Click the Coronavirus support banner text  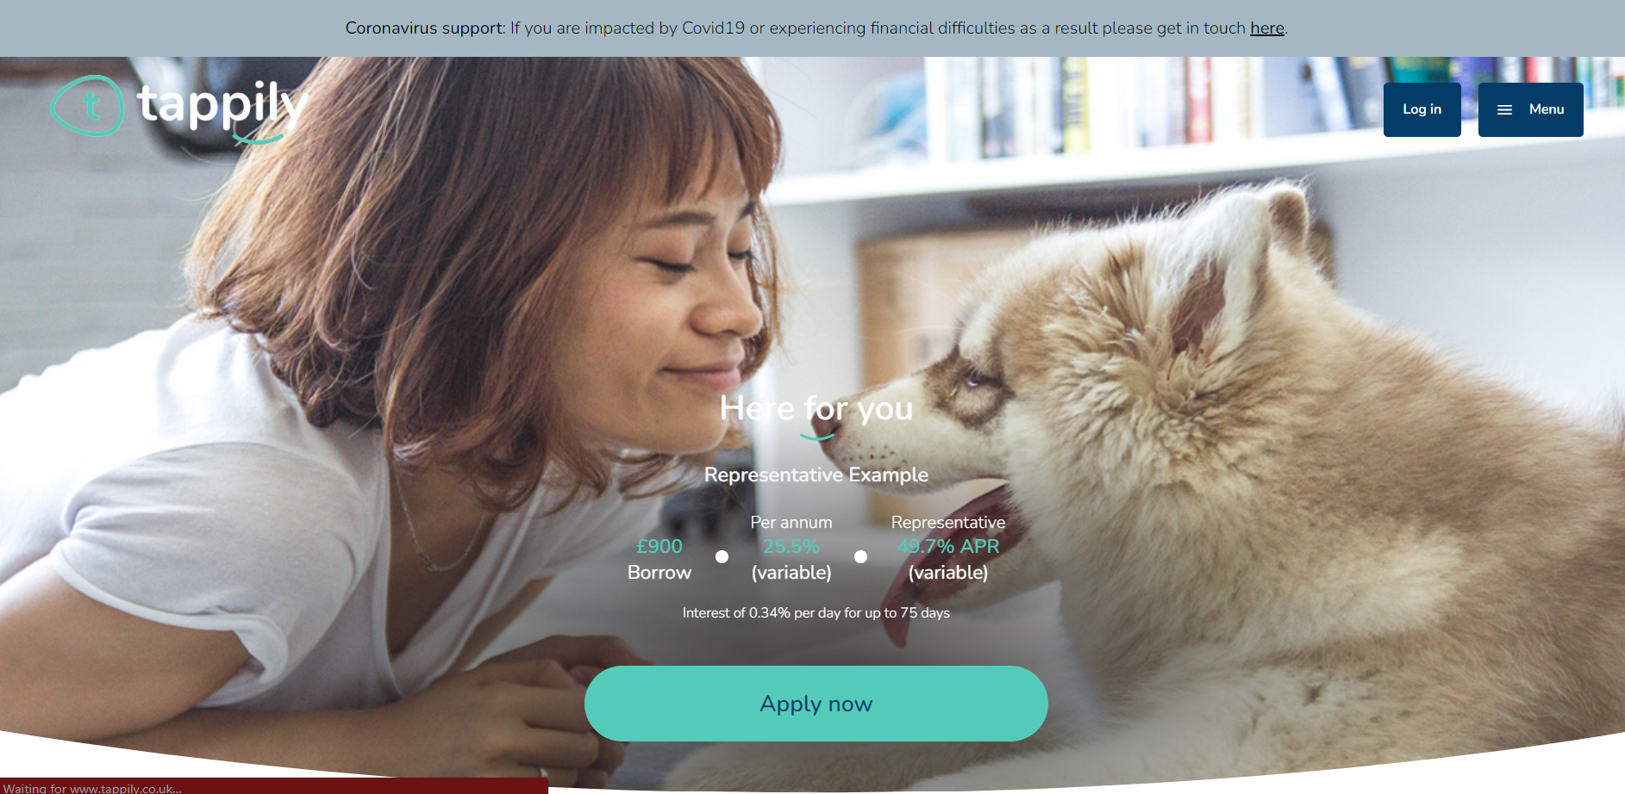[816, 28]
